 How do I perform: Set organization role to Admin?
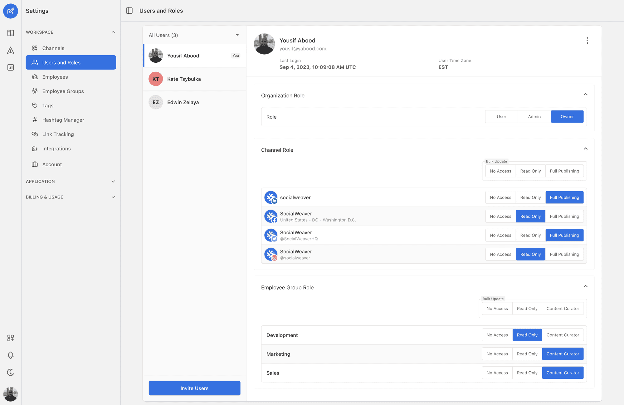tap(534, 117)
